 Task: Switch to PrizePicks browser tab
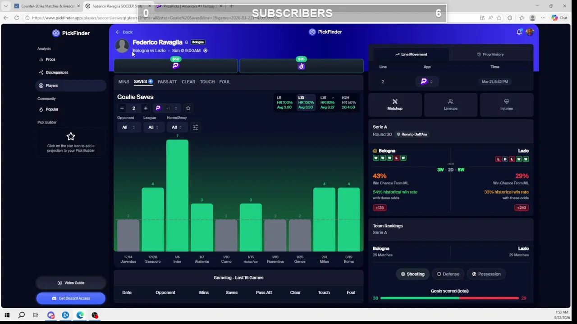(x=189, y=6)
